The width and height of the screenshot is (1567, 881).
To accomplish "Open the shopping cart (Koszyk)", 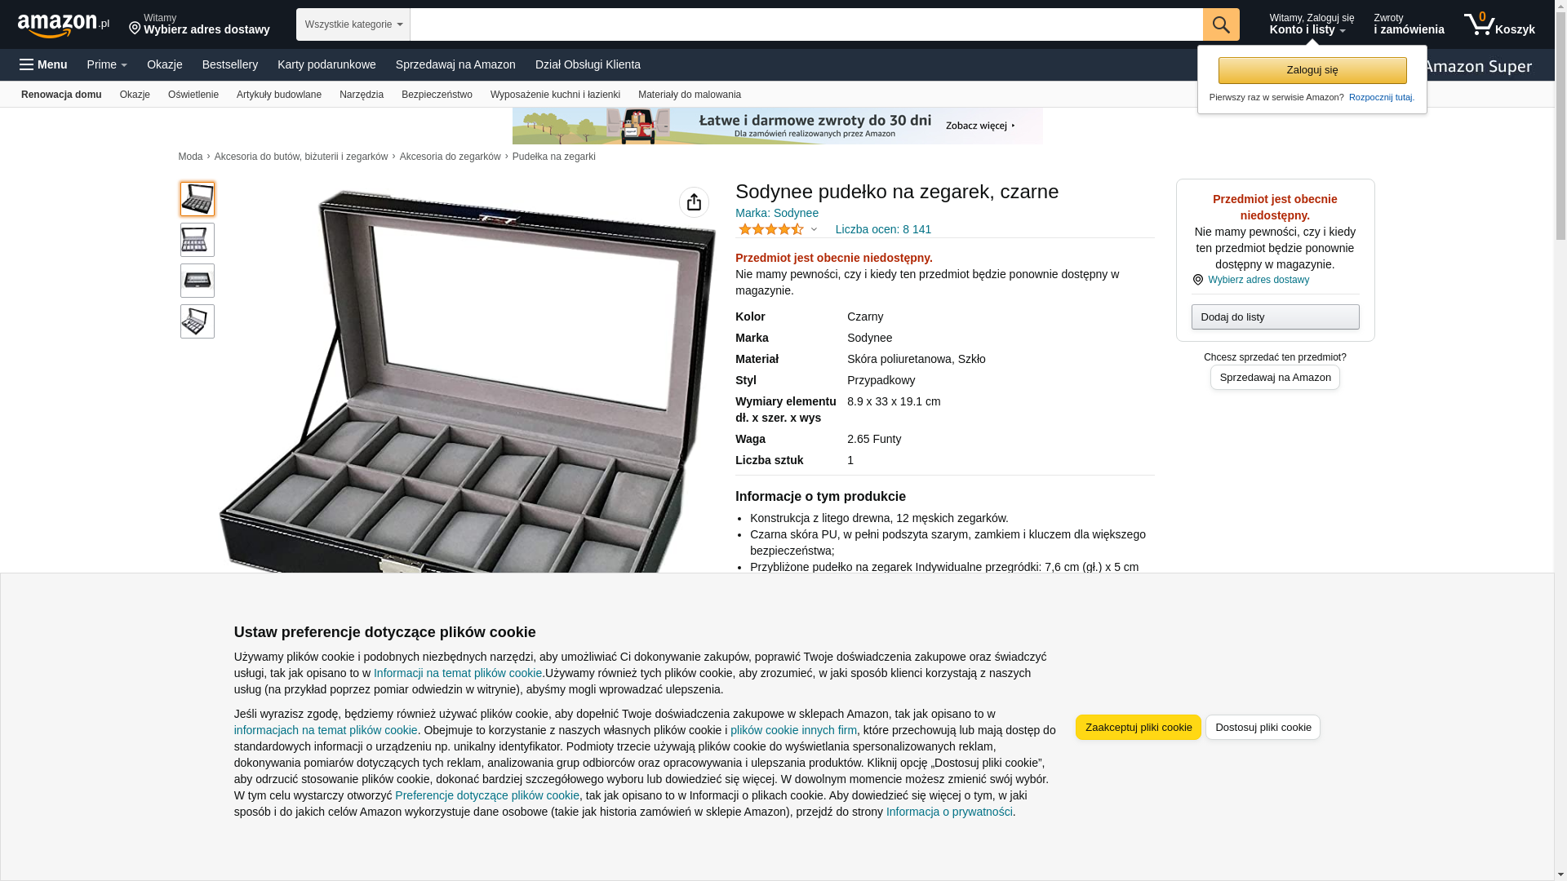I will 1499,24.
